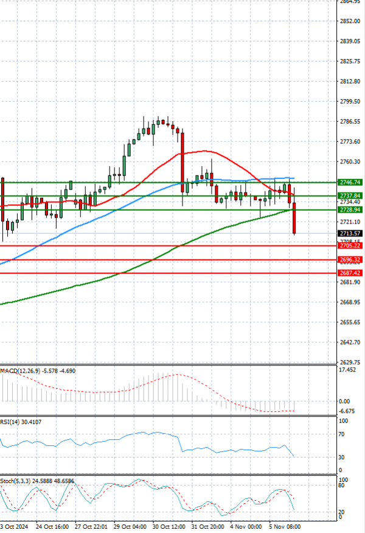Click the 4 Nov 00:00 time axis label
This screenshot has width=365, height=533.
246,526
